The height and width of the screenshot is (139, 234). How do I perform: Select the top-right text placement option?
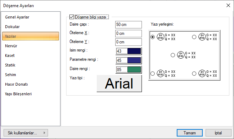pos(194,37)
